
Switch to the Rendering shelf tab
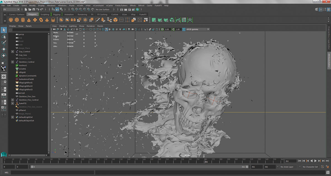point(82,14)
